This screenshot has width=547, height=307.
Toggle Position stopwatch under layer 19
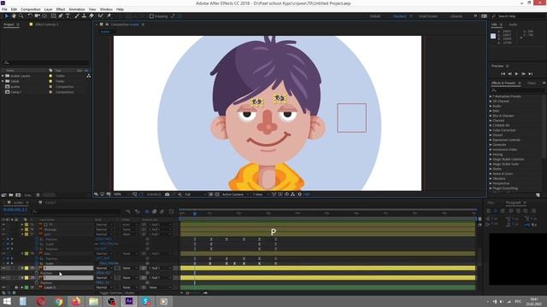pos(37,273)
